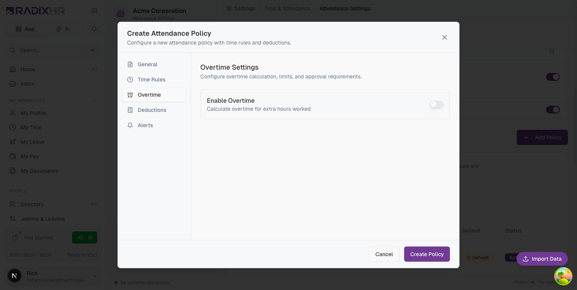This screenshot has height=290, width=577.
Task: Click the Status column header
Action: click(x=513, y=231)
